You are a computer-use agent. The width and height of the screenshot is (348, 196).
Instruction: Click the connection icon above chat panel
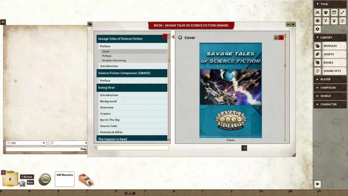coord(3,22)
